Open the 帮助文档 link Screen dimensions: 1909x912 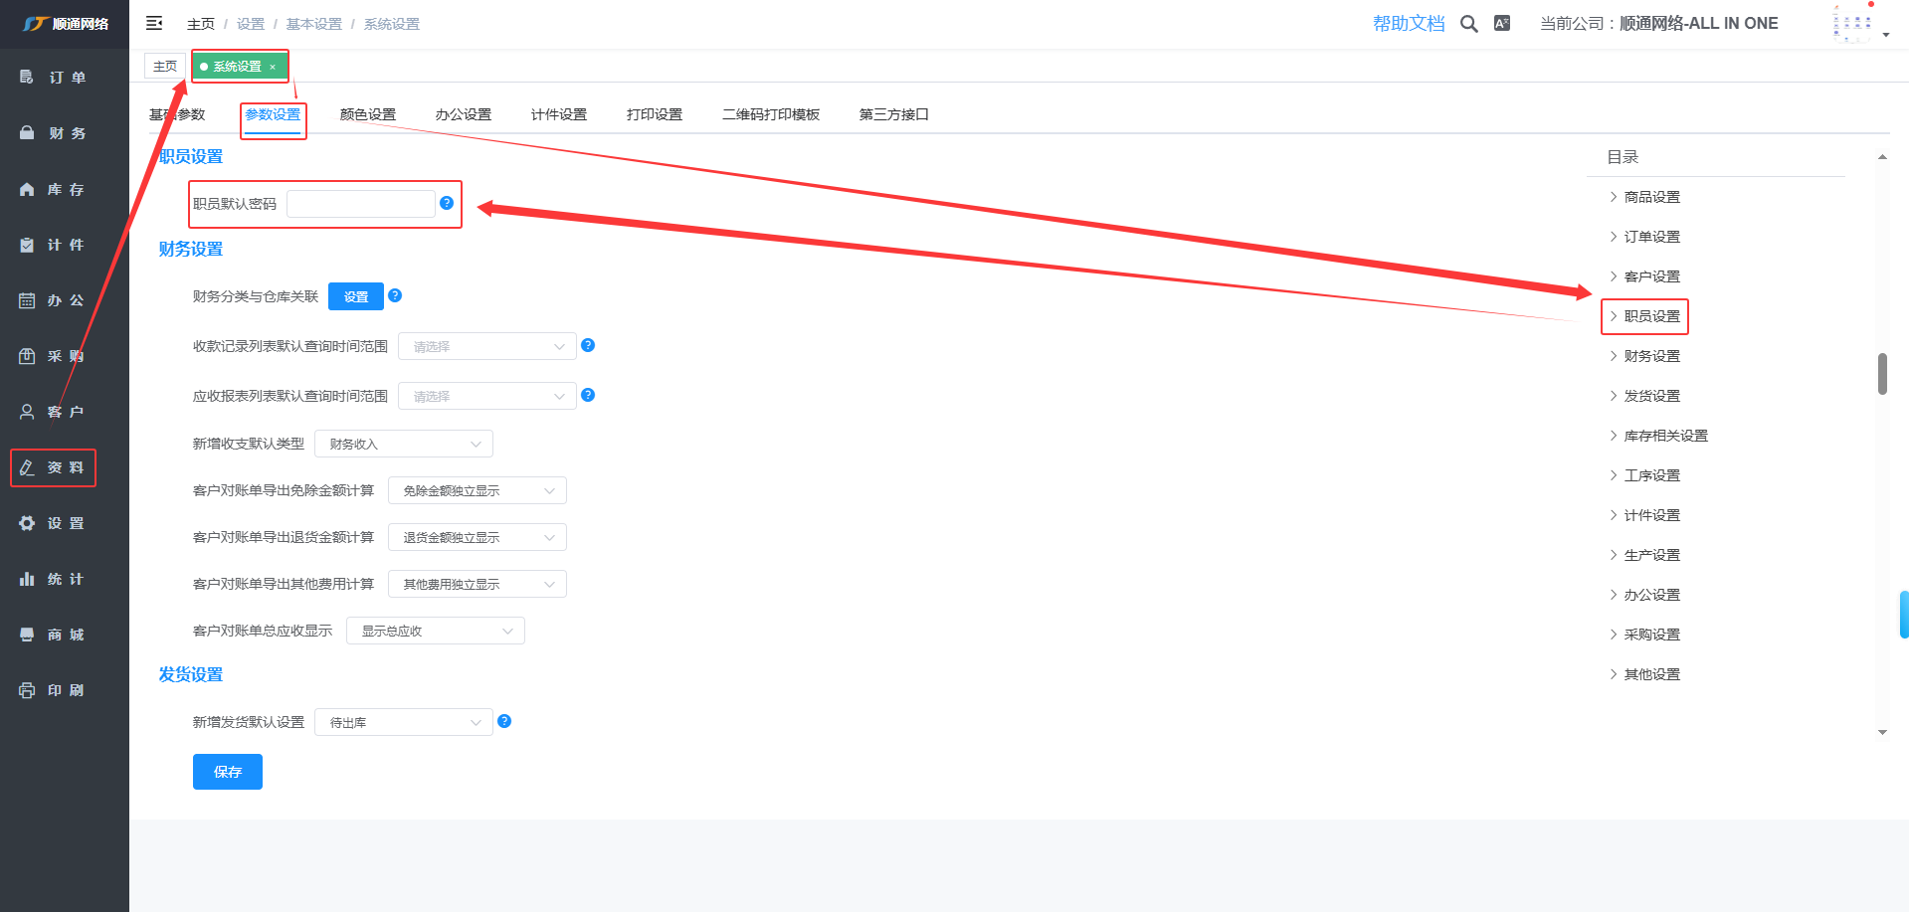click(1408, 24)
